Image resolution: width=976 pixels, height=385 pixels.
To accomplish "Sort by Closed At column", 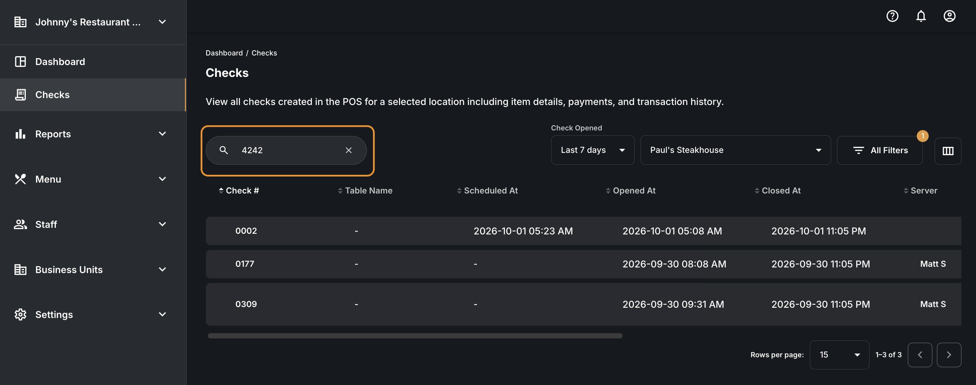I will [777, 191].
